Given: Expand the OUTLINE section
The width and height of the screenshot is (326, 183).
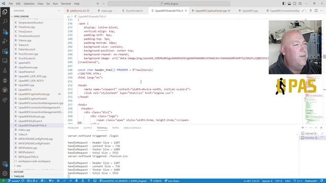Looking at the screenshot, I should [x=37, y=172].
